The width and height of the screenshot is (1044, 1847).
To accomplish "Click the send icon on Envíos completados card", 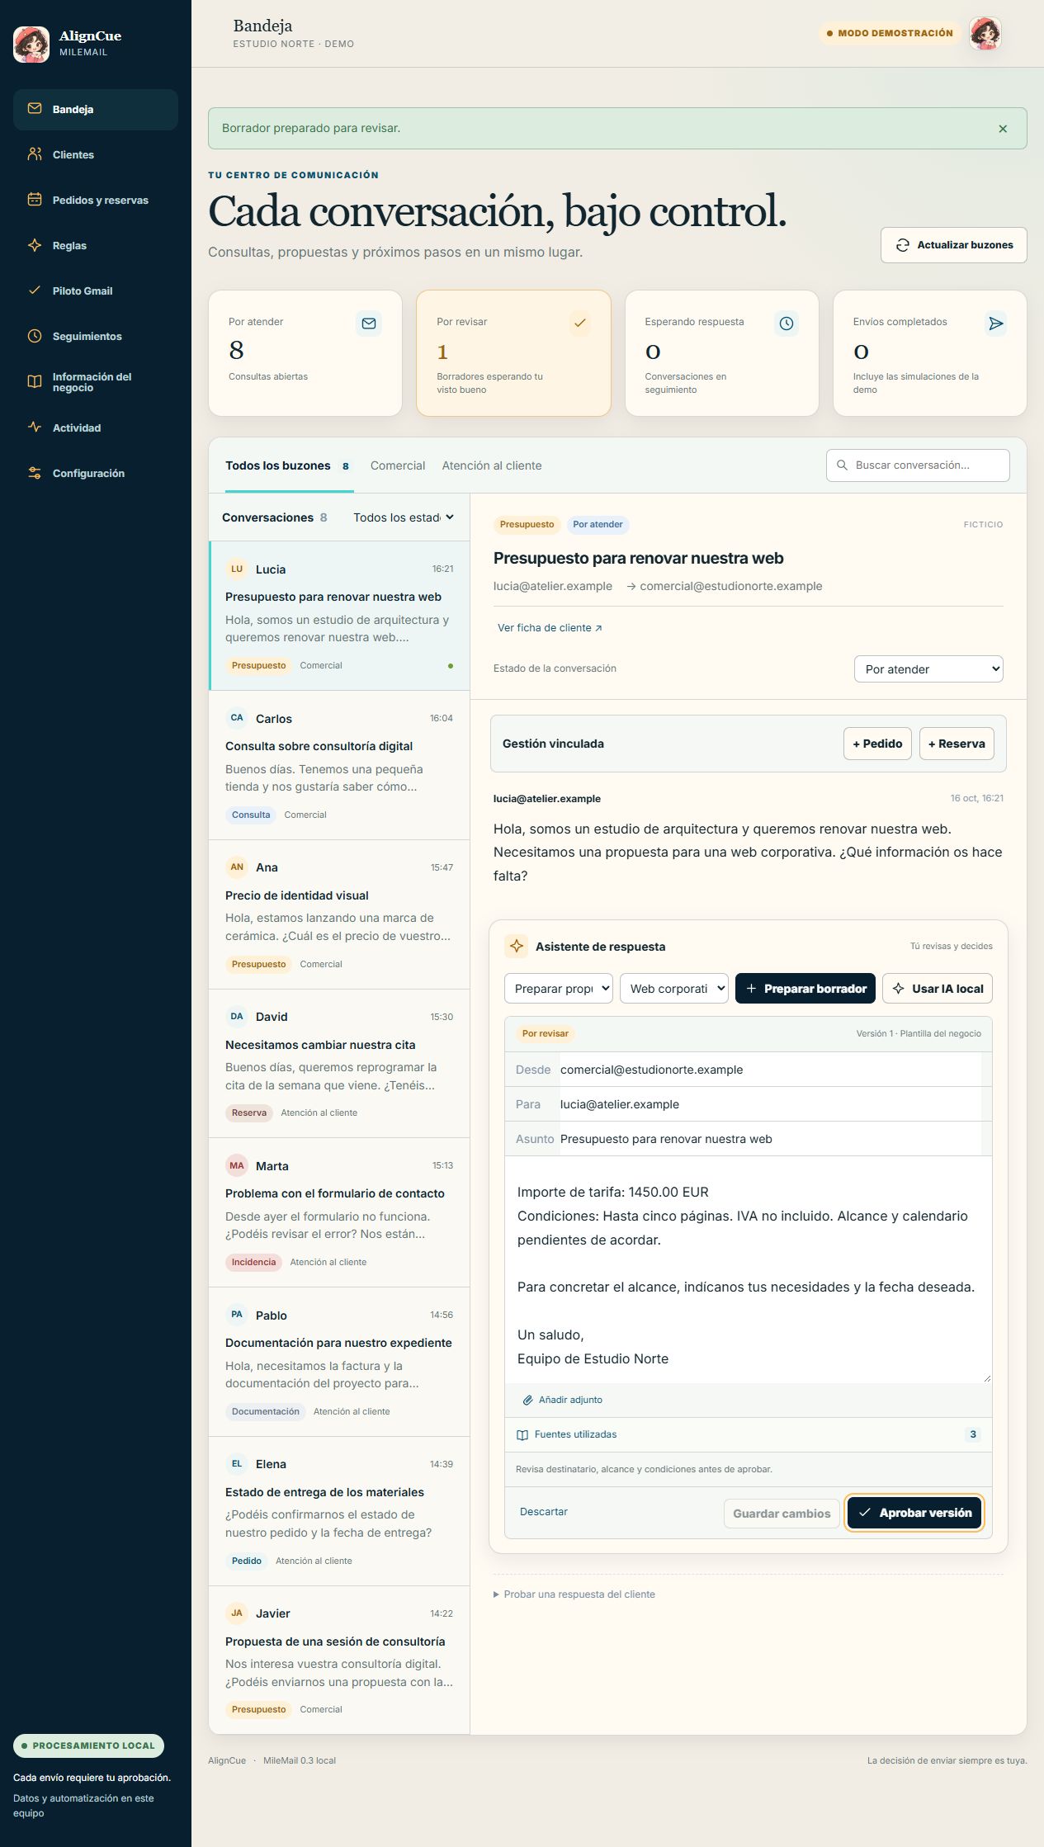I will 996,324.
